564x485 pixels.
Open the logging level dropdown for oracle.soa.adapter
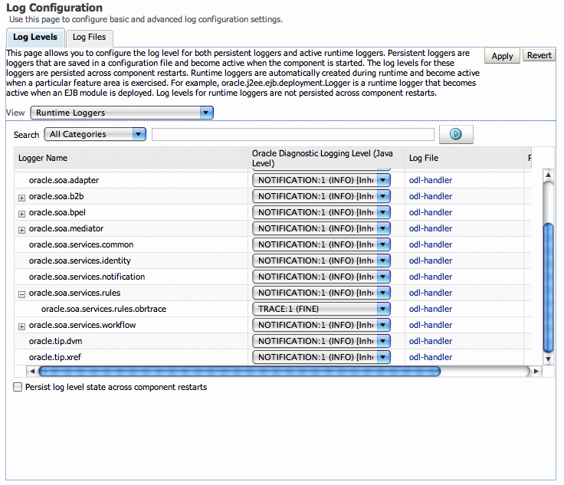pyautogui.click(x=321, y=180)
